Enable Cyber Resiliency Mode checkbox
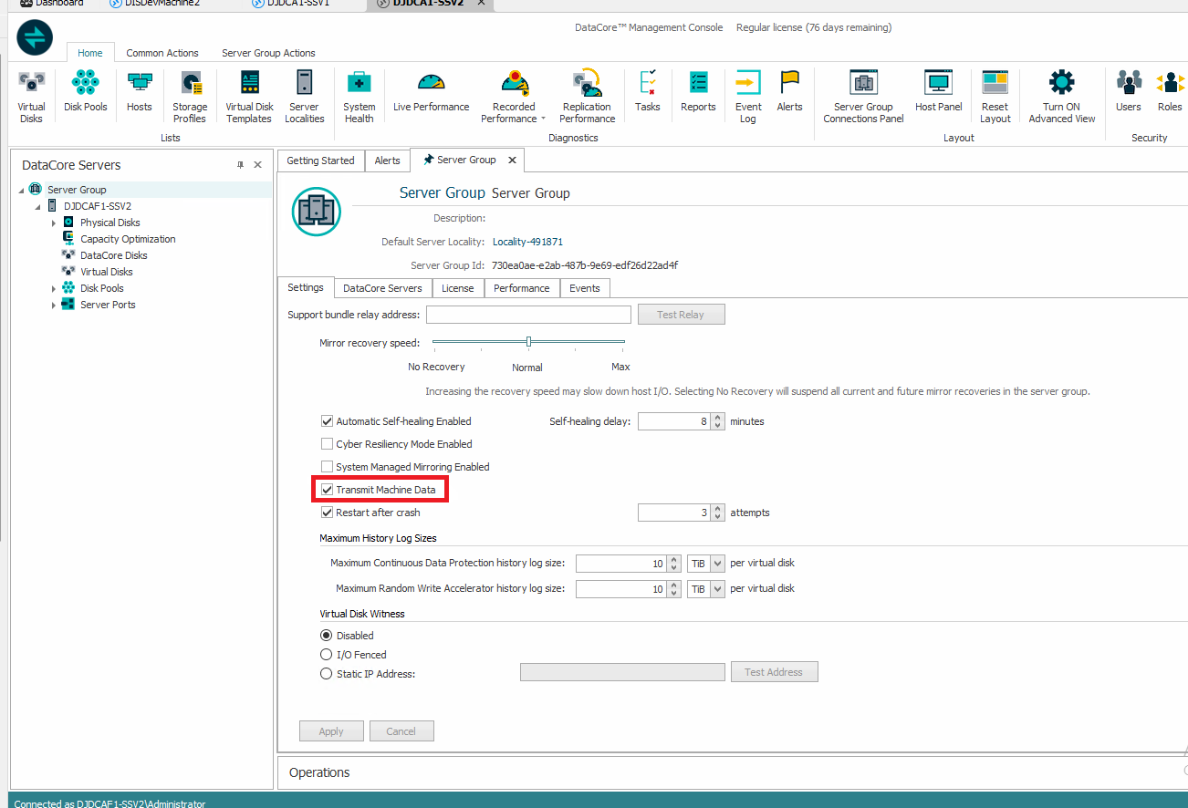Screen dimensions: 1188x808 (328, 444)
